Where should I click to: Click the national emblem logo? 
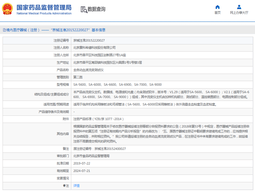pos(8,9)
